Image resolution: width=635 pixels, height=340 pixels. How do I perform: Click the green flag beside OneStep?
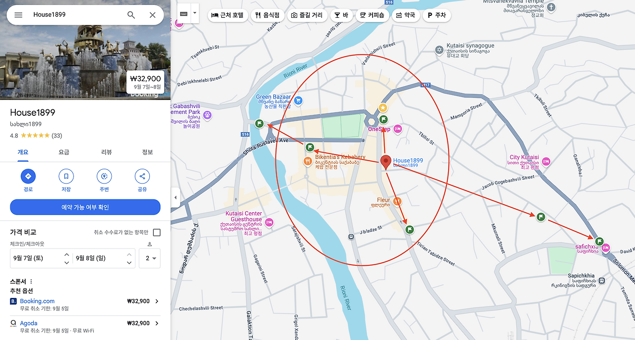[383, 119]
